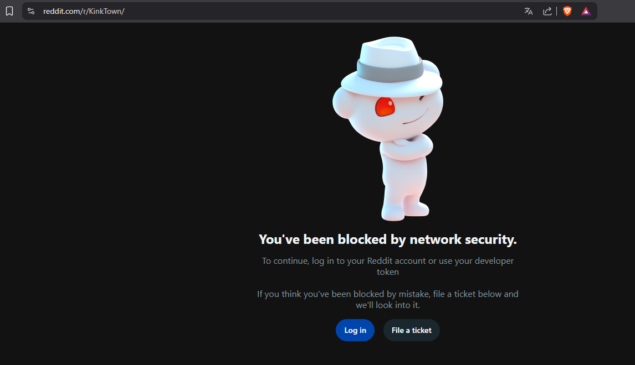Click the "we'll look into it" text line
This screenshot has height=365, width=635.
coord(387,305)
